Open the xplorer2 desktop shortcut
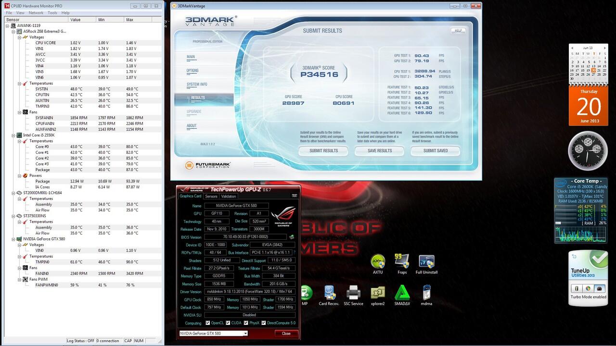The height and width of the screenshot is (346, 616). click(x=378, y=296)
